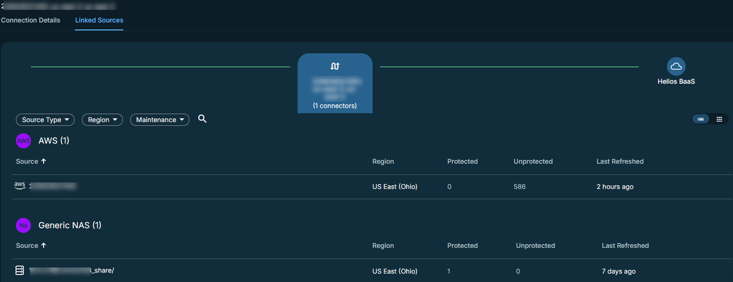Open the NAS source ending in _share/
This screenshot has width=733, height=282.
71,270
